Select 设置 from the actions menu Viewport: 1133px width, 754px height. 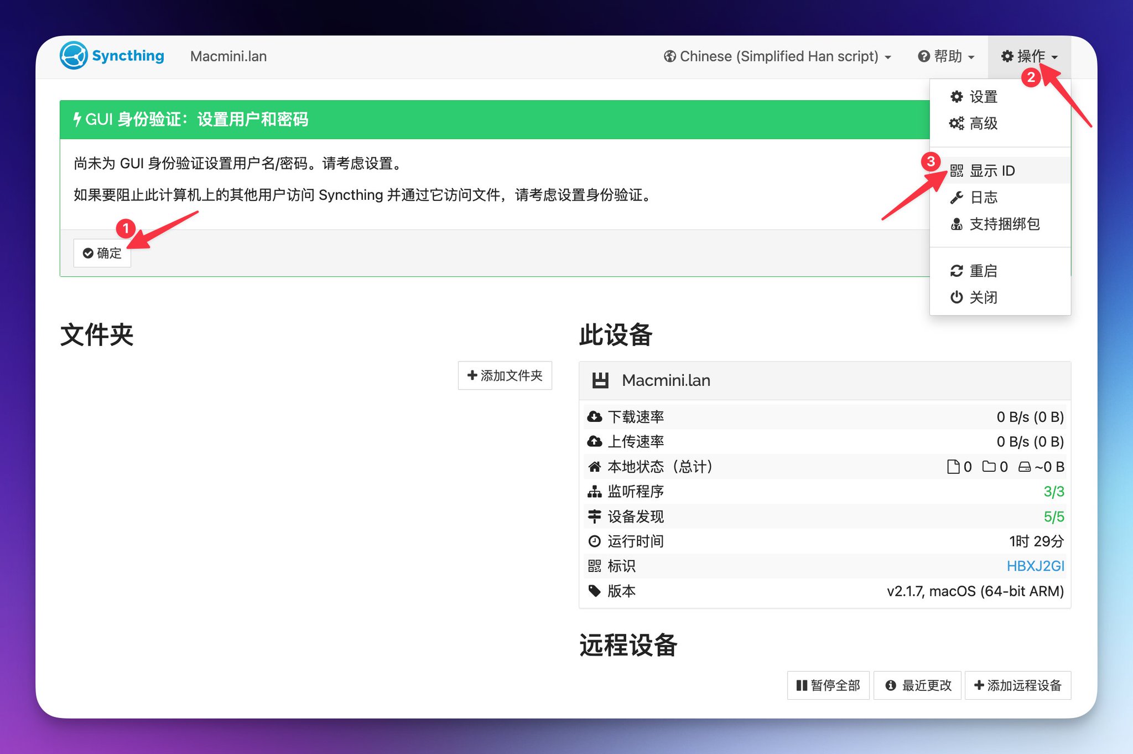coord(1000,97)
